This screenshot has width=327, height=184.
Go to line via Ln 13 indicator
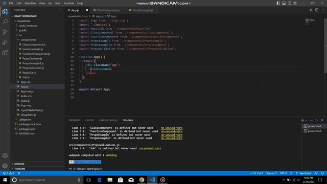tap(256, 173)
